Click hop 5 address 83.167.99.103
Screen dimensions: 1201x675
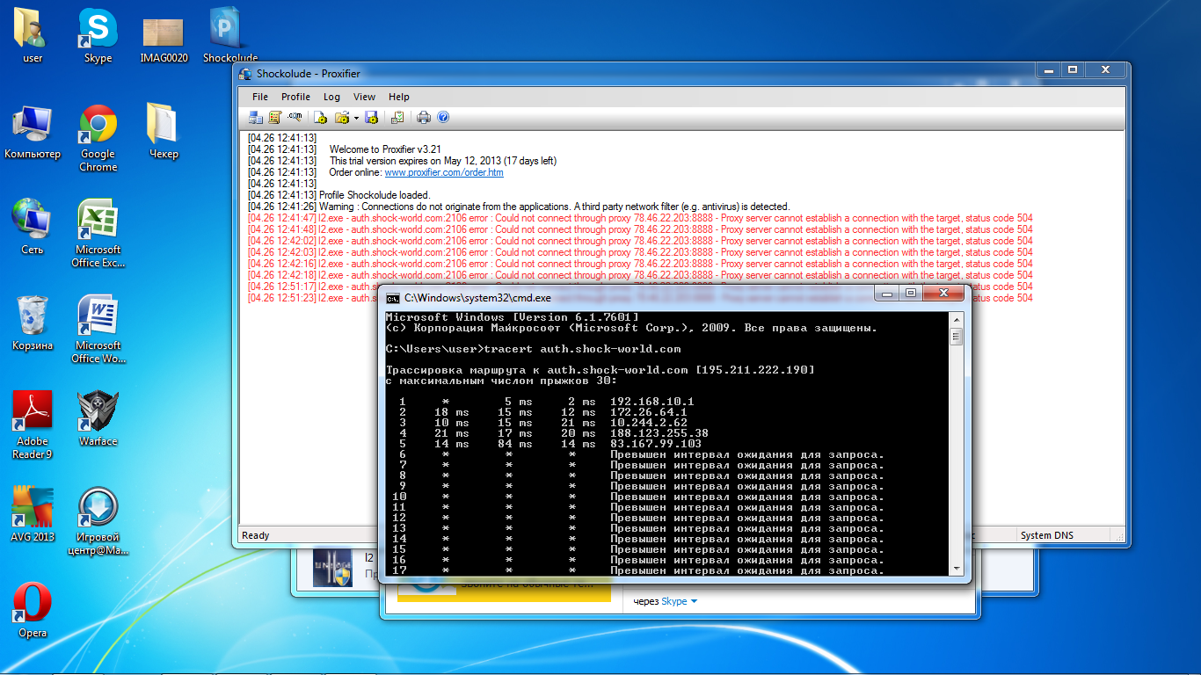point(655,444)
